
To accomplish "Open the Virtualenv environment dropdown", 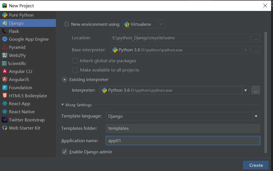I will point(161,24).
